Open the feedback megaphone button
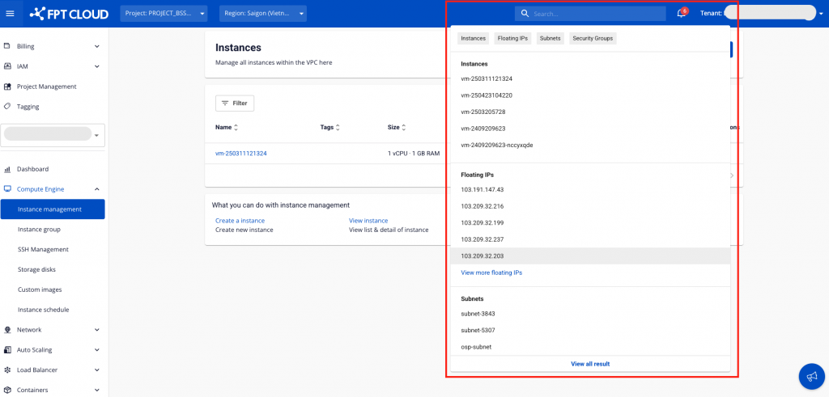The image size is (829, 397). (x=811, y=377)
